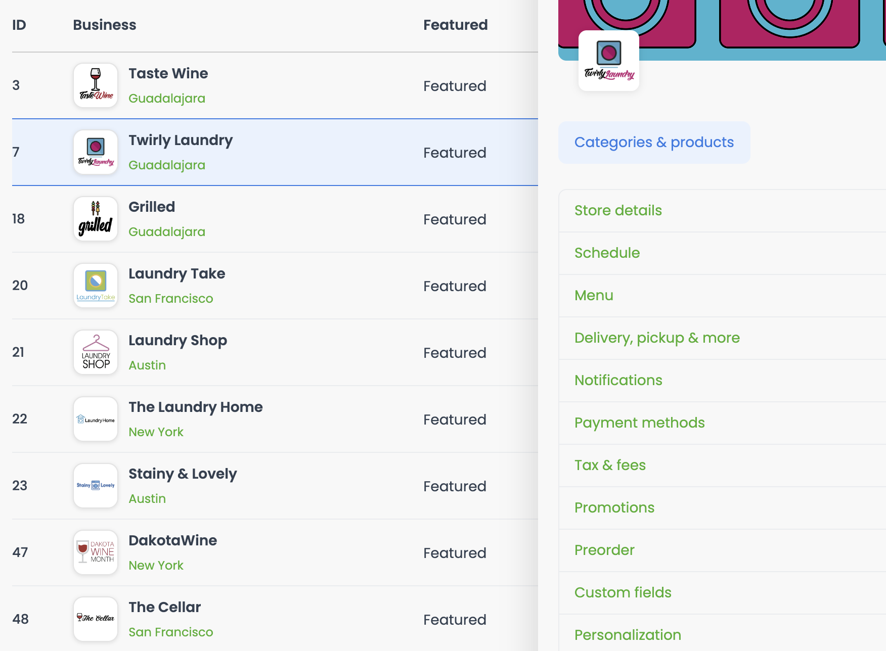Click the Featured column header
Viewport: 886px width, 651px height.
[456, 25]
